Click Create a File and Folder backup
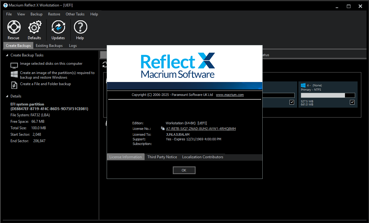Screen dimensions: 369x223 tap(45, 84)
